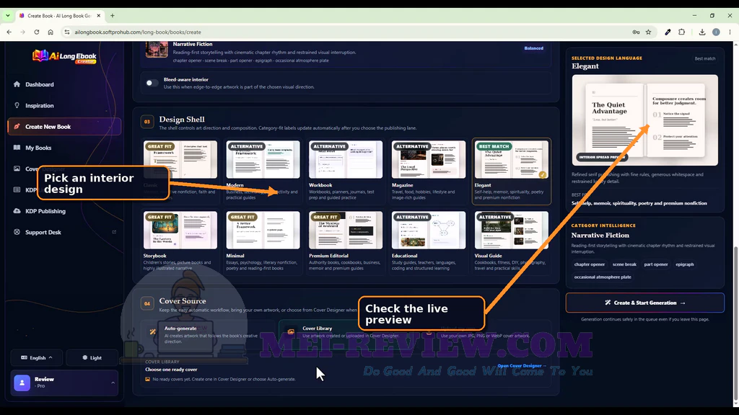Open KDP Publishing sidebar item
Image resolution: width=739 pixels, height=415 pixels.
click(45, 211)
